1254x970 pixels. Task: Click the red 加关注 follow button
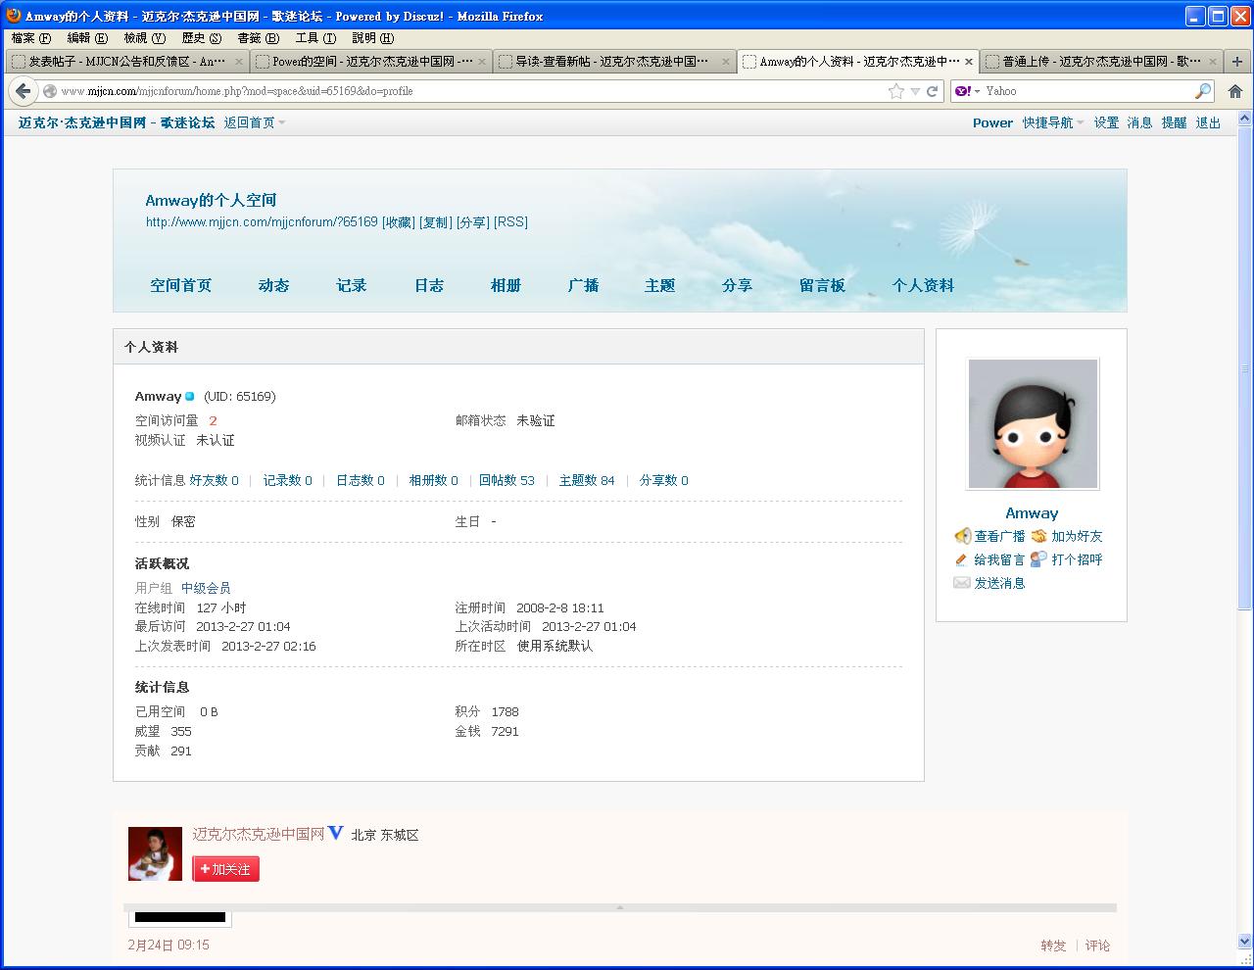click(x=226, y=869)
